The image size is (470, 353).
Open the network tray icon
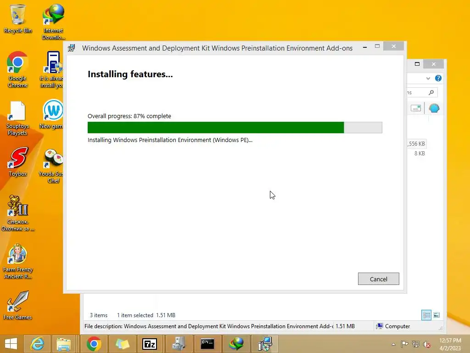click(x=415, y=344)
